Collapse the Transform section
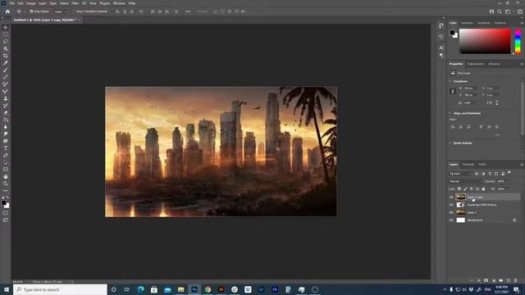The height and width of the screenshot is (295, 525). (x=450, y=81)
